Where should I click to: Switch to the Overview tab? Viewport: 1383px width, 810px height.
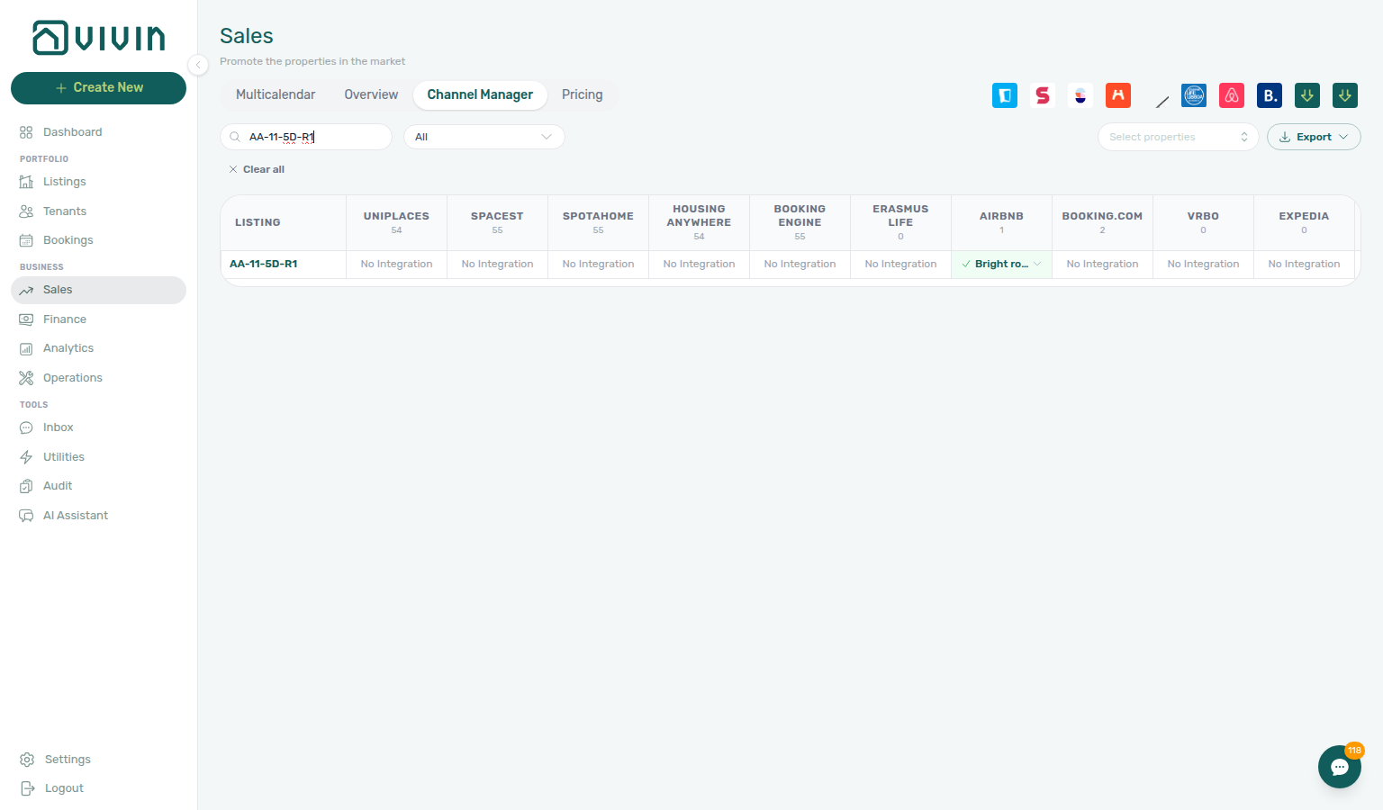tap(371, 94)
